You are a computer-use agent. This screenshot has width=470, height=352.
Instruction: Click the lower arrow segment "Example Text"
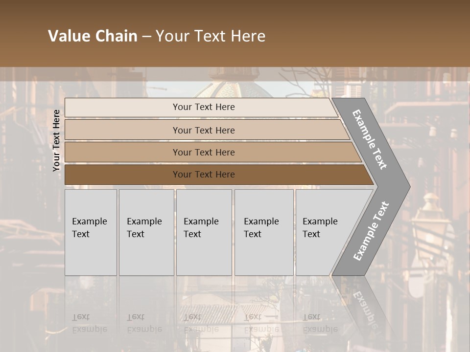[372, 231]
